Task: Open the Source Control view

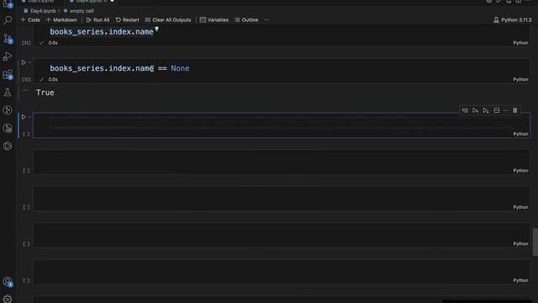Action: tap(8, 39)
